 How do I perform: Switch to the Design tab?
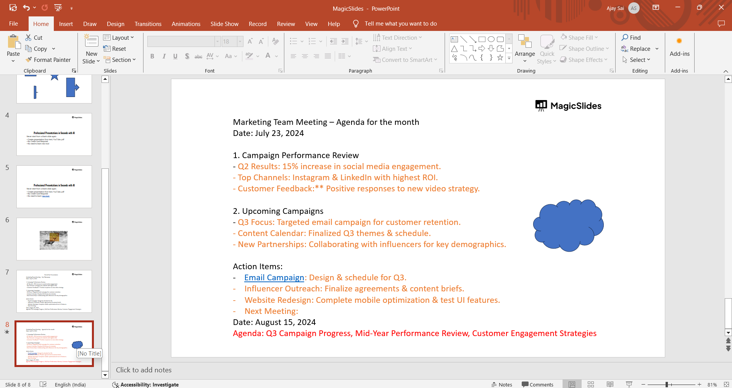[x=115, y=24]
